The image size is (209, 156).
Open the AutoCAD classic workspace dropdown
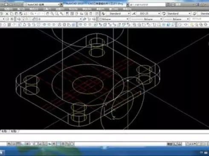coord(42,5)
